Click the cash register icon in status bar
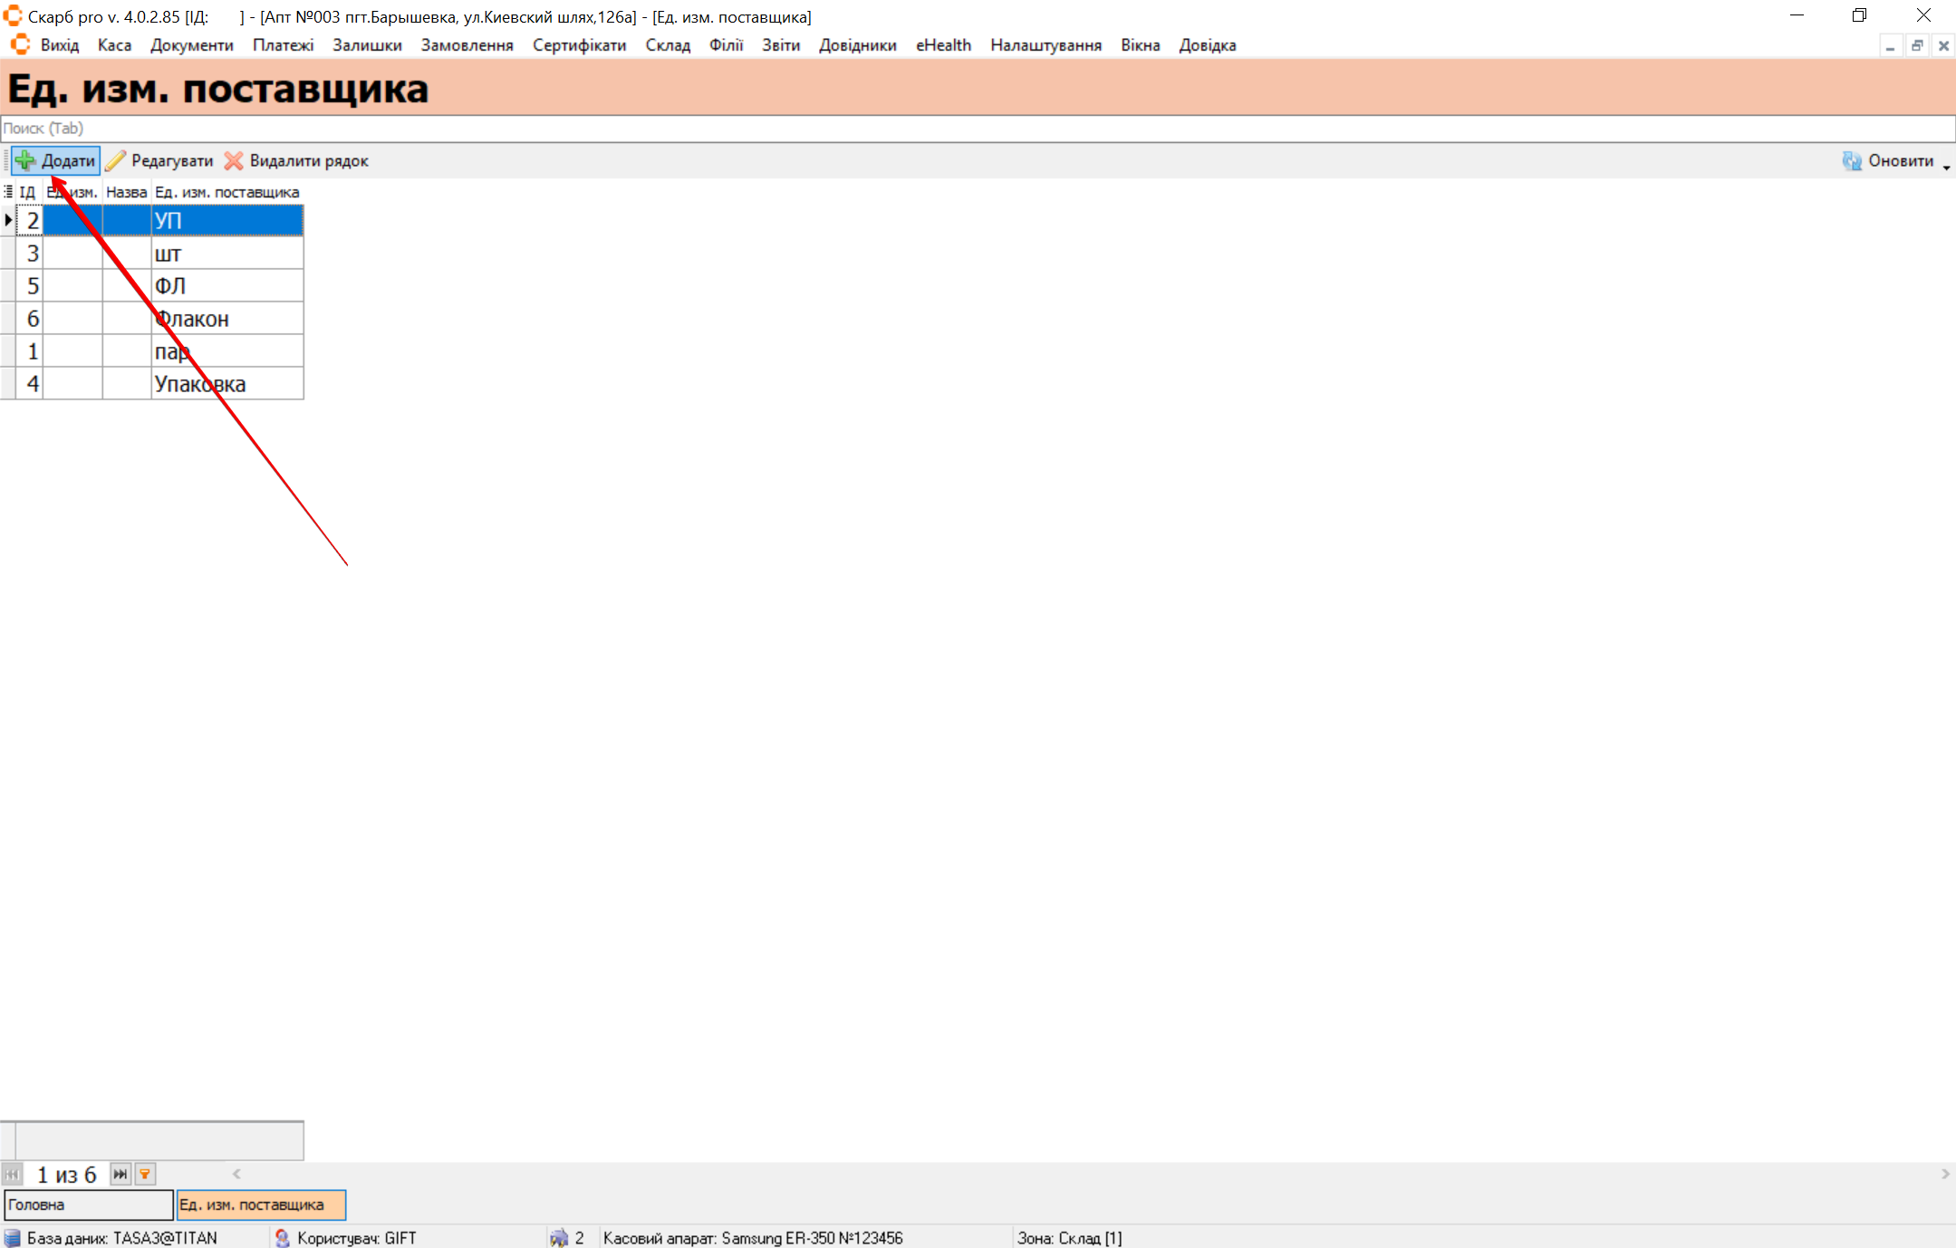Screen dimensions: 1956x1248 pyautogui.click(x=559, y=1238)
